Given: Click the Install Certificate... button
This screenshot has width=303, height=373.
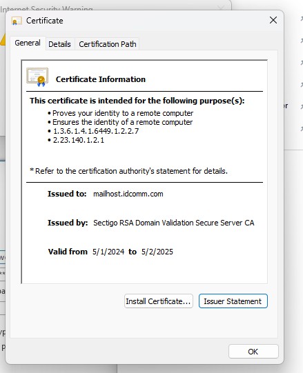Looking at the screenshot, I should point(159,301).
